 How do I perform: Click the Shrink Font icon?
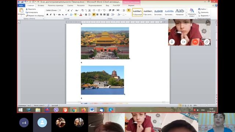tap(72, 10)
